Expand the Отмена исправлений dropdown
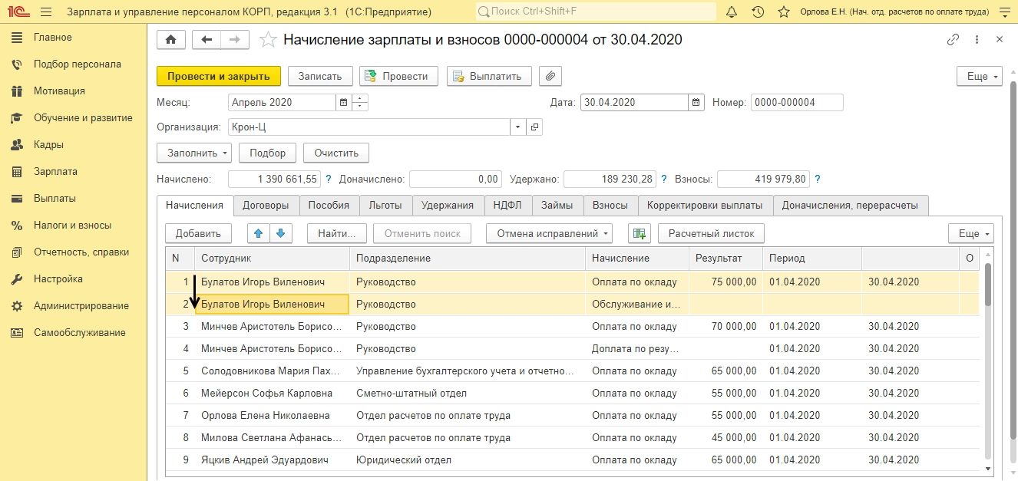Viewport: 1018px width, 481px height. pyautogui.click(x=549, y=233)
